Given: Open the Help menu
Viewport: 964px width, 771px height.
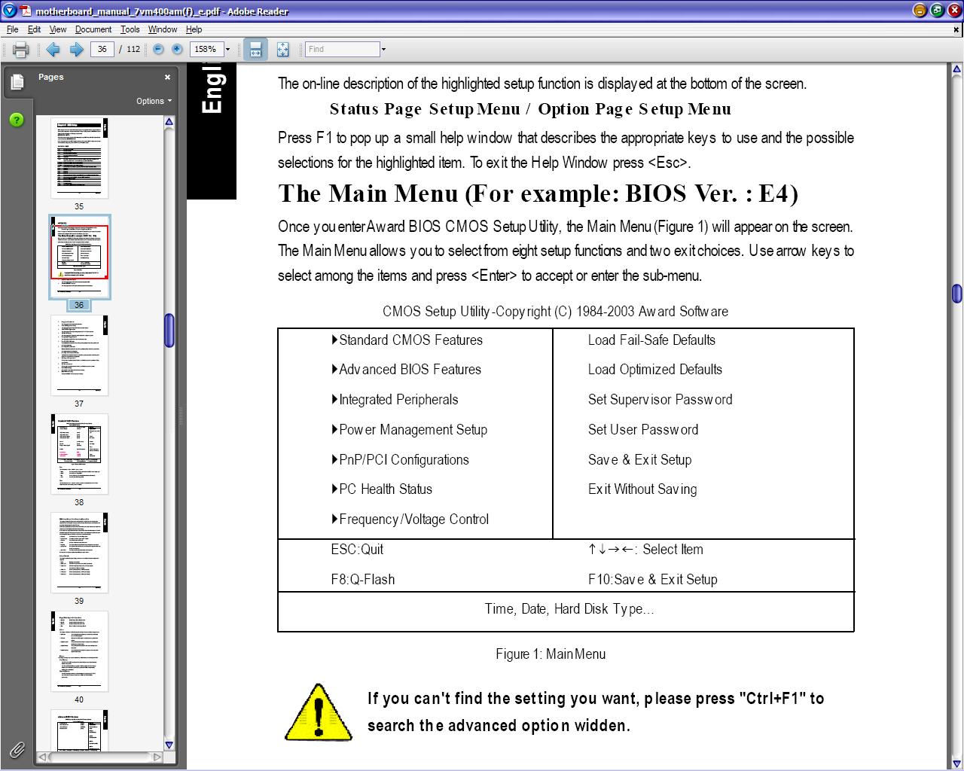Looking at the screenshot, I should point(194,29).
